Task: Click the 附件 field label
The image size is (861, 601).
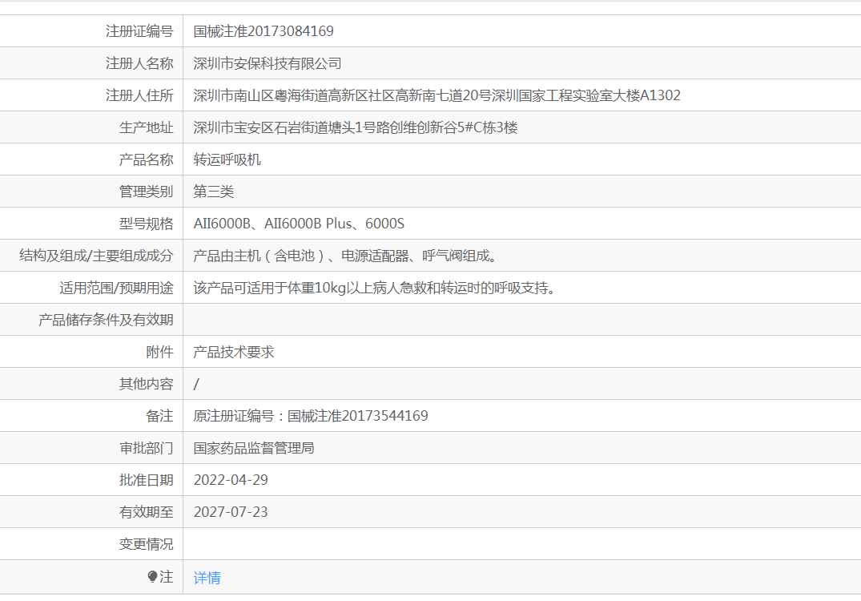Action: click(x=160, y=352)
